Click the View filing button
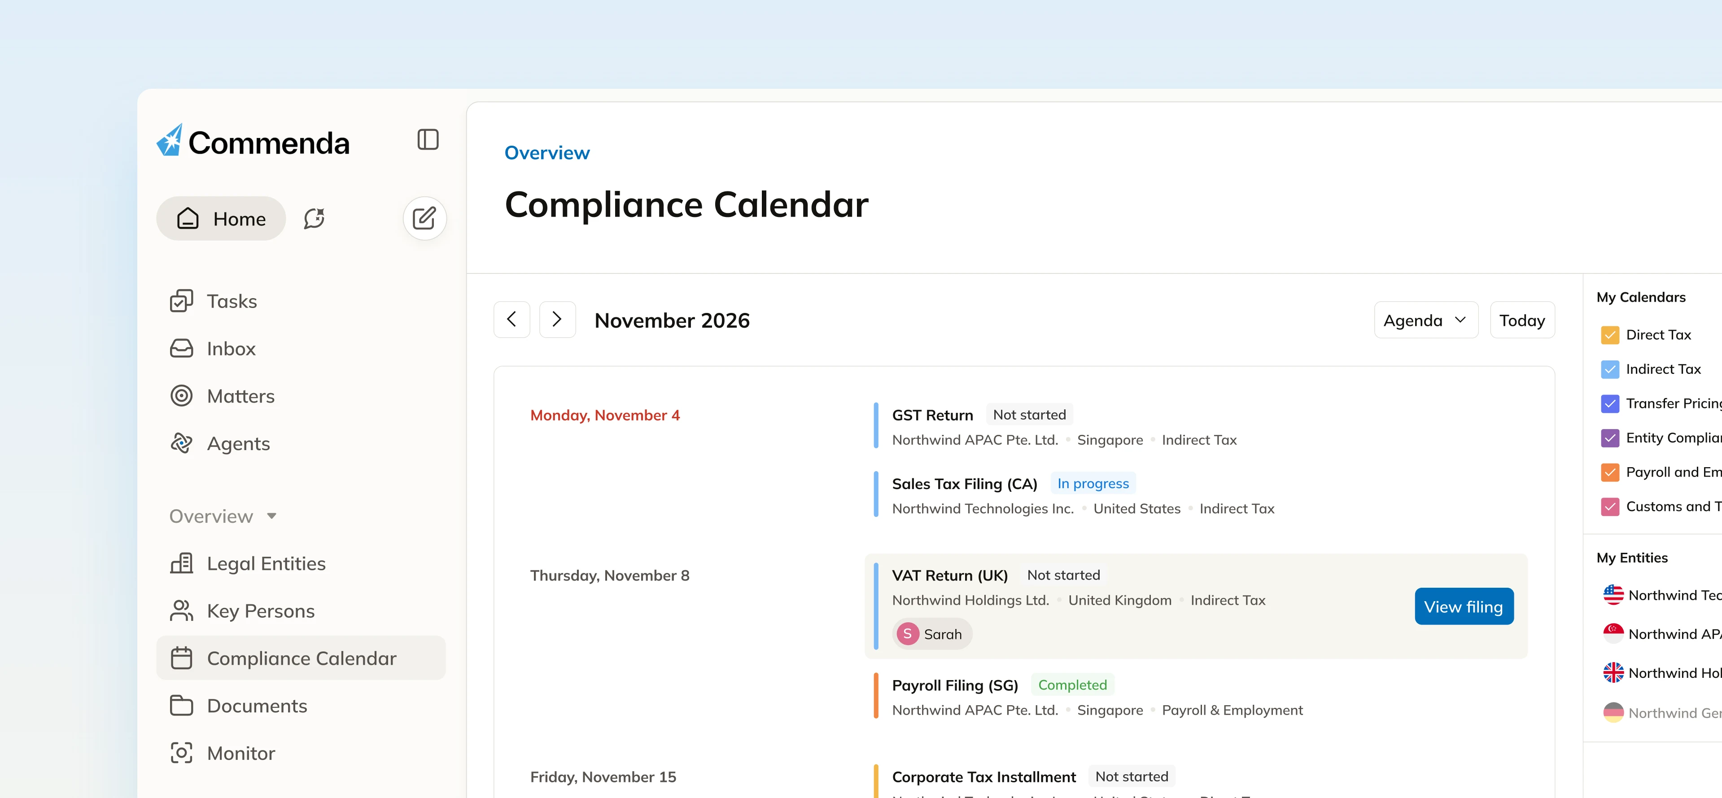Image resolution: width=1722 pixels, height=798 pixels. 1464,607
